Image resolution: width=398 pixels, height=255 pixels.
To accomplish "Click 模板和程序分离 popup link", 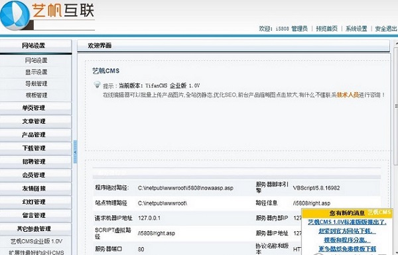I will coord(347,240).
